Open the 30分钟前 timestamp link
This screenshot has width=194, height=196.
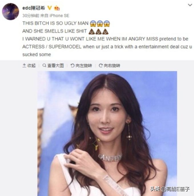click(x=31, y=16)
